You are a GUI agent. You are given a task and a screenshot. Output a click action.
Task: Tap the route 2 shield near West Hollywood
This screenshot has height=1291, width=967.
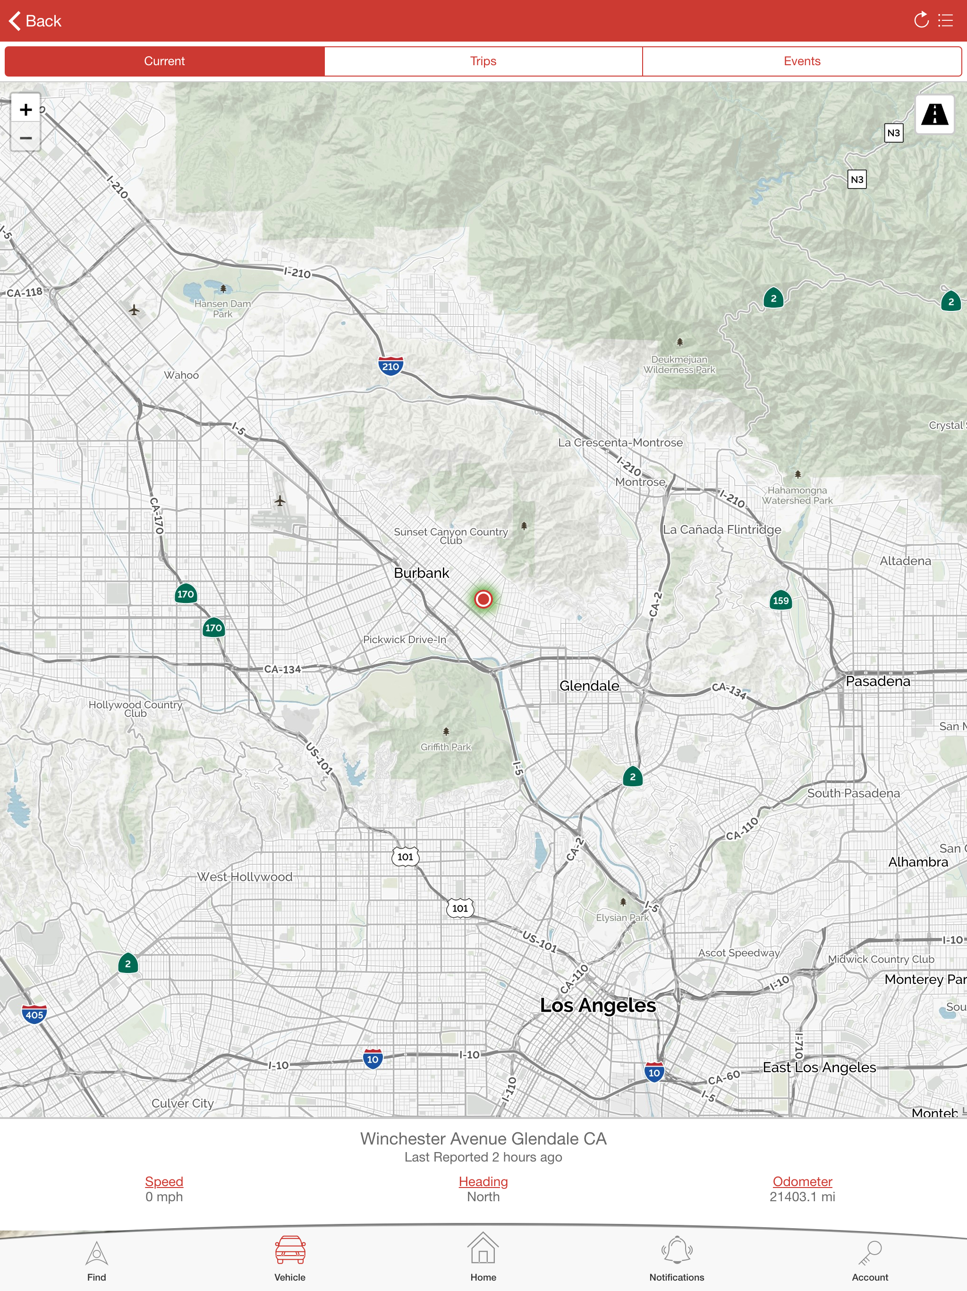[128, 964]
